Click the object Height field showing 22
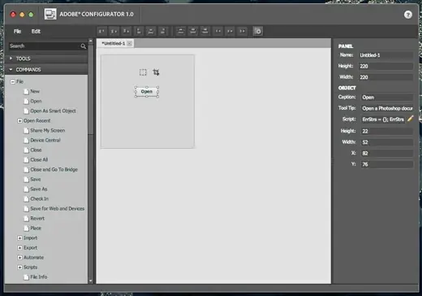 387,131
